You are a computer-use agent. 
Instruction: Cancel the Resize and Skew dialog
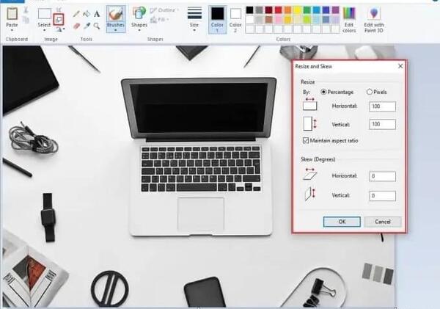click(383, 222)
